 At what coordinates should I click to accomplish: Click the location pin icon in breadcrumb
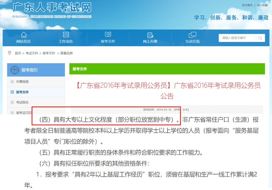(x=10, y=53)
